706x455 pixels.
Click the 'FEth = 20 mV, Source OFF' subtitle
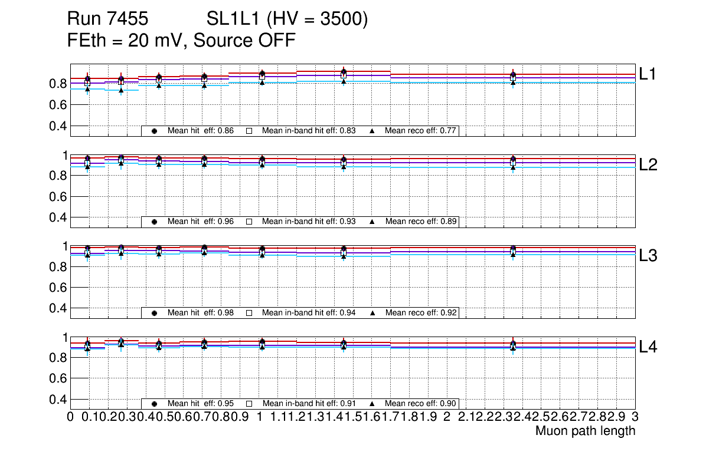pos(181,41)
